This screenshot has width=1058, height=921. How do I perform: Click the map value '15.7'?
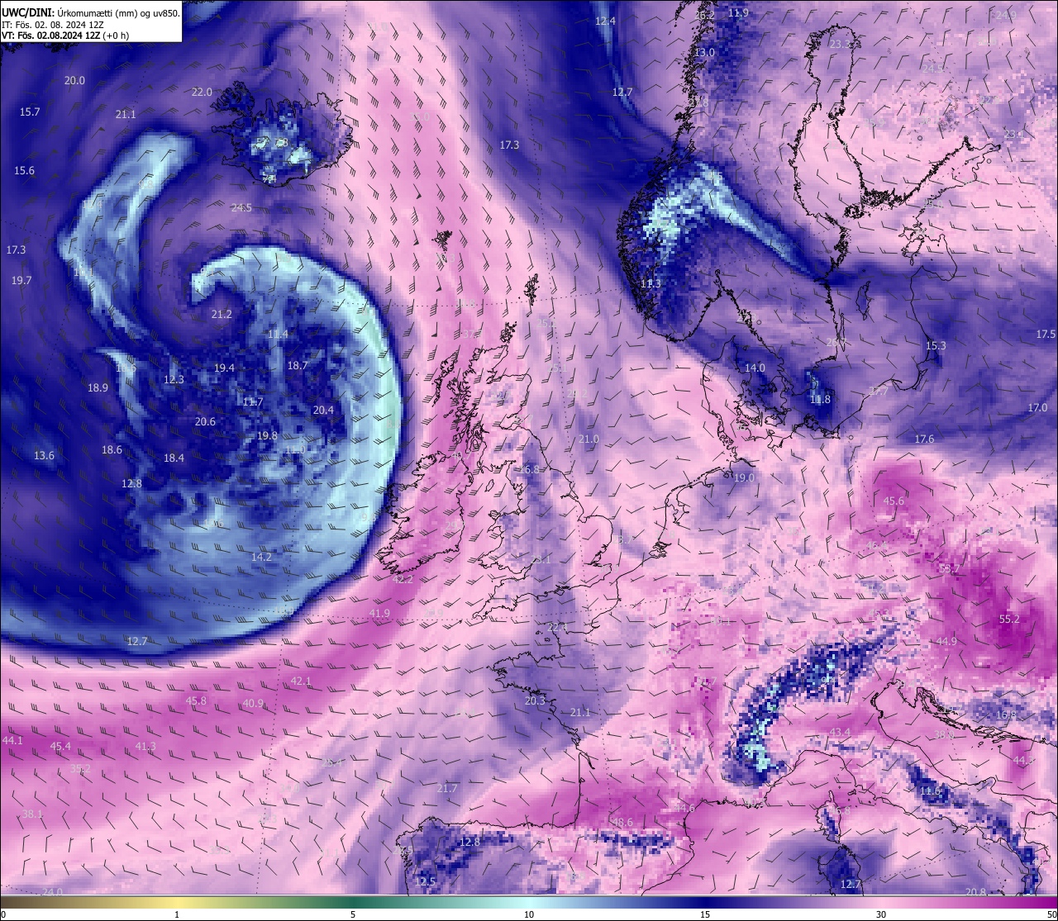[30, 112]
